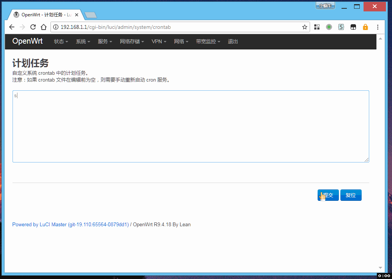Click the site info icon in address bar
392x279 pixels.
click(55, 27)
